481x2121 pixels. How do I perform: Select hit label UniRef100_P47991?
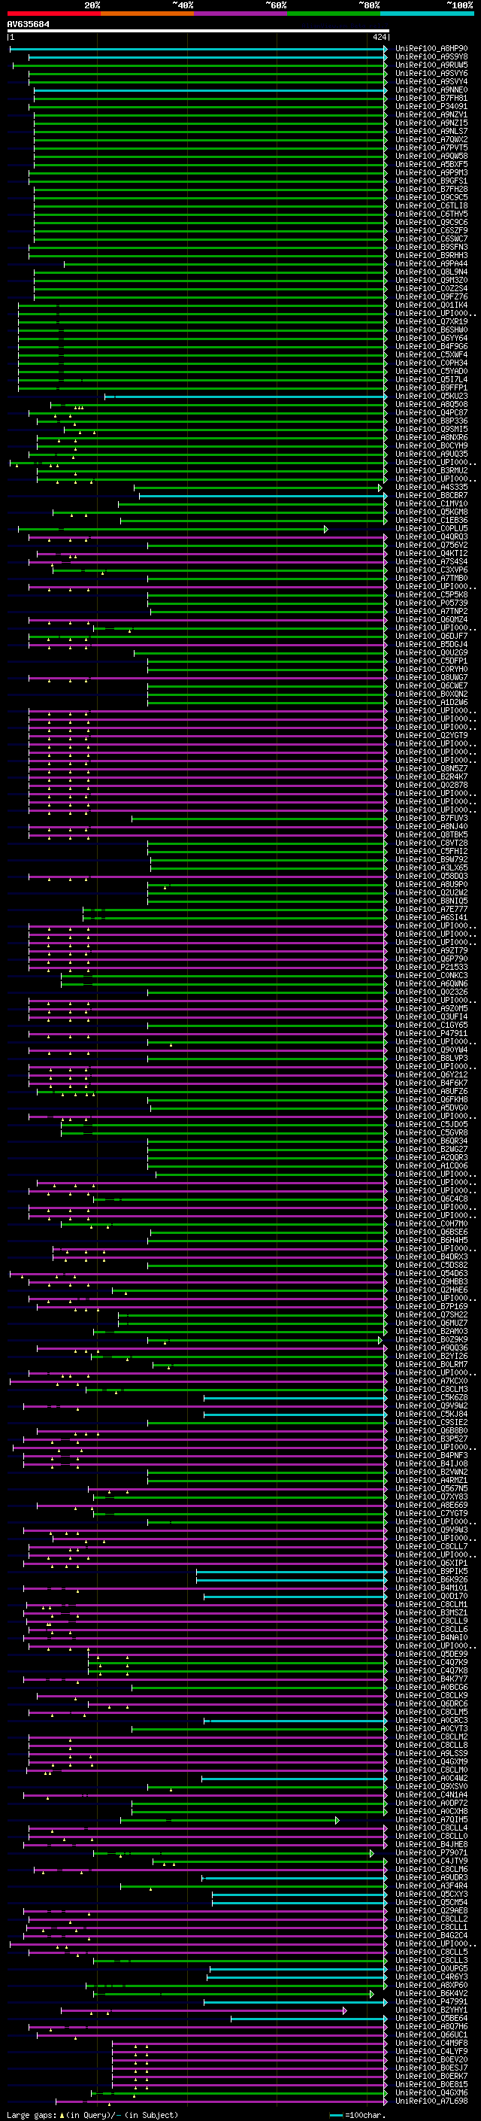[431, 2001]
